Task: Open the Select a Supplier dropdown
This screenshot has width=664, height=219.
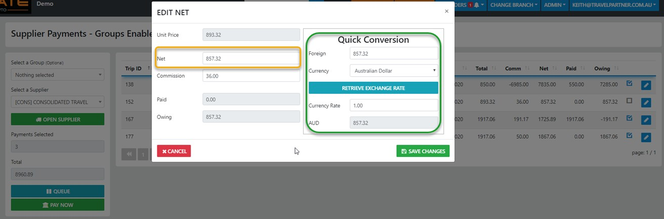Action: point(58,102)
